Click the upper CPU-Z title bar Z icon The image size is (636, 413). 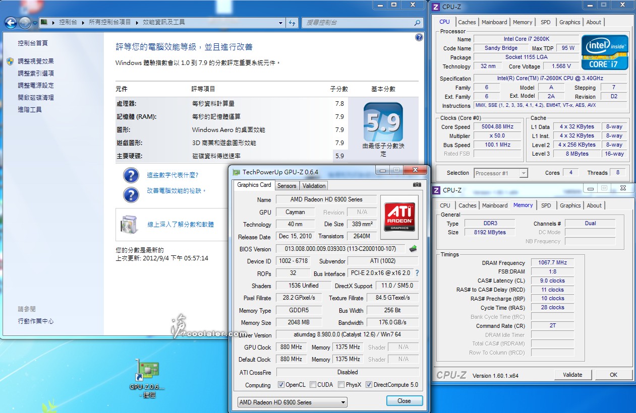[436, 7]
